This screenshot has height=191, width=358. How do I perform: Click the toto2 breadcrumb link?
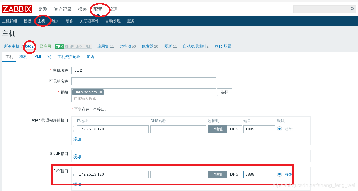pyautogui.click(x=29, y=46)
